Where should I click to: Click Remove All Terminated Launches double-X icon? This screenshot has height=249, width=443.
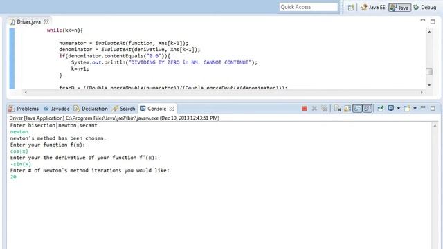(325, 109)
